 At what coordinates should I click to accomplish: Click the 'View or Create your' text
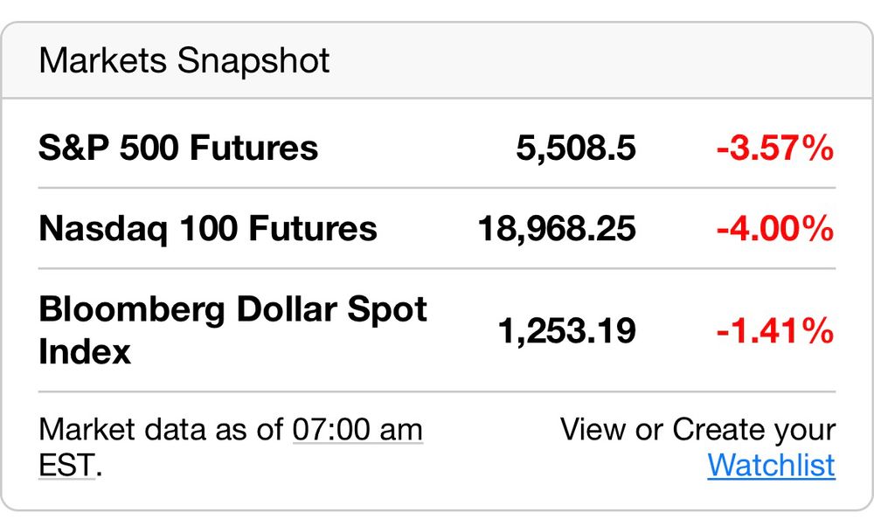[x=697, y=430]
